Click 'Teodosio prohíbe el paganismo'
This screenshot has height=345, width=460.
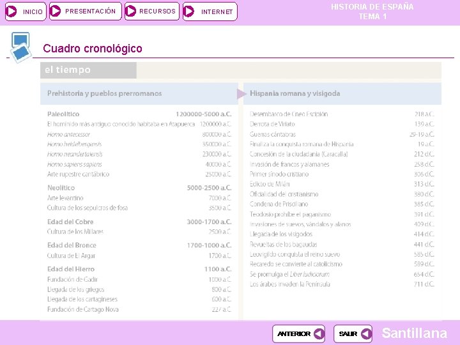(291, 215)
